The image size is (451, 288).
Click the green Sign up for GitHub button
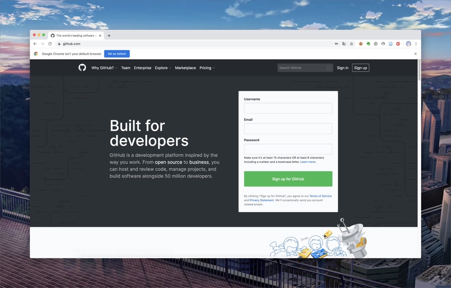point(288,179)
